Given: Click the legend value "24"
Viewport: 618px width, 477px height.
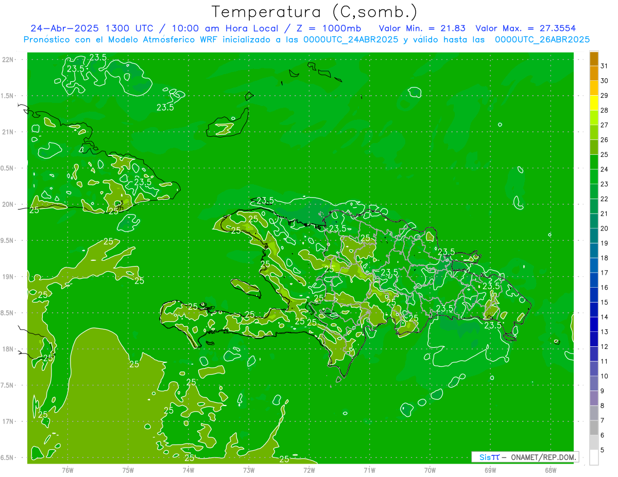Looking at the screenshot, I should click(x=605, y=169).
